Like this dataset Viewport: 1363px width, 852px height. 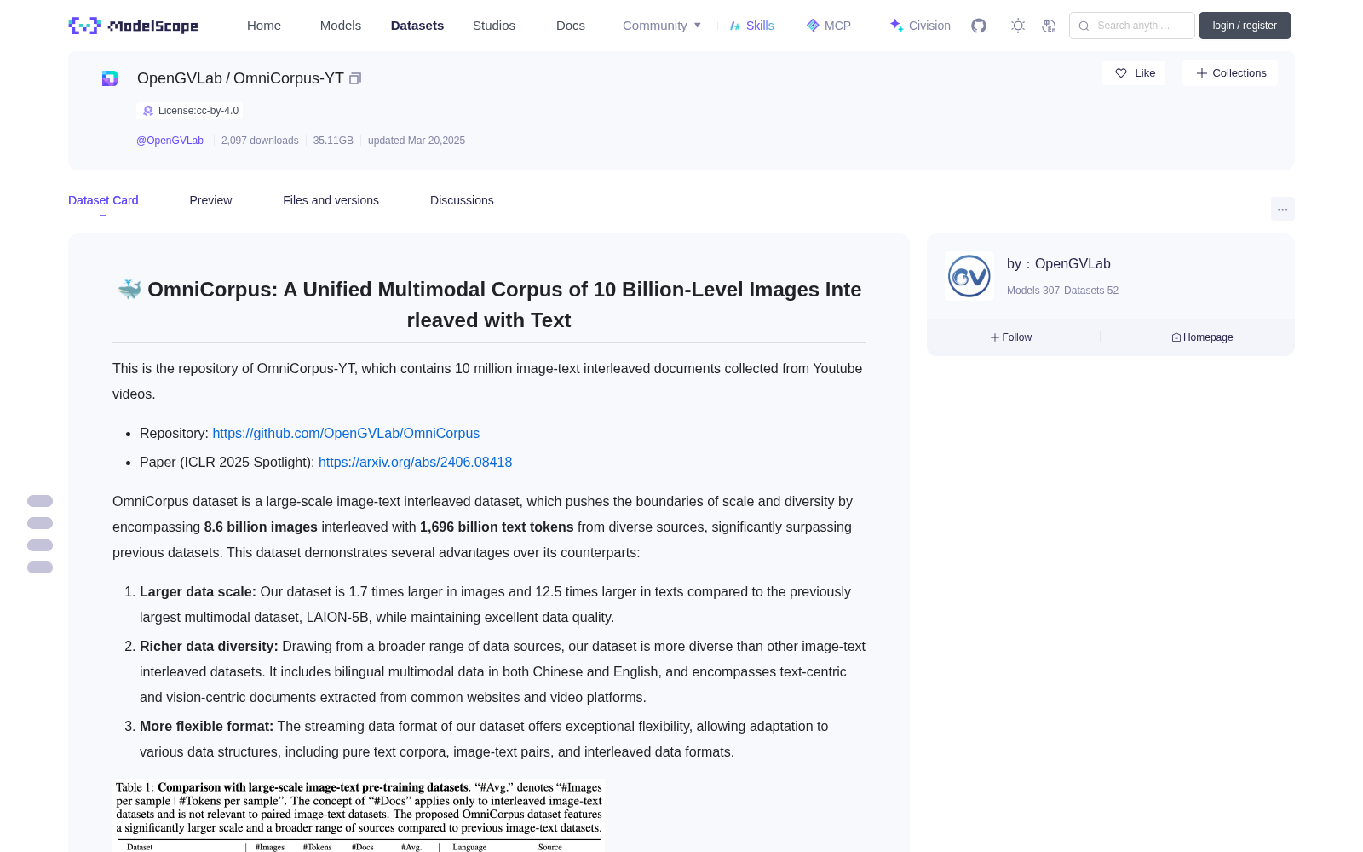(x=1134, y=73)
